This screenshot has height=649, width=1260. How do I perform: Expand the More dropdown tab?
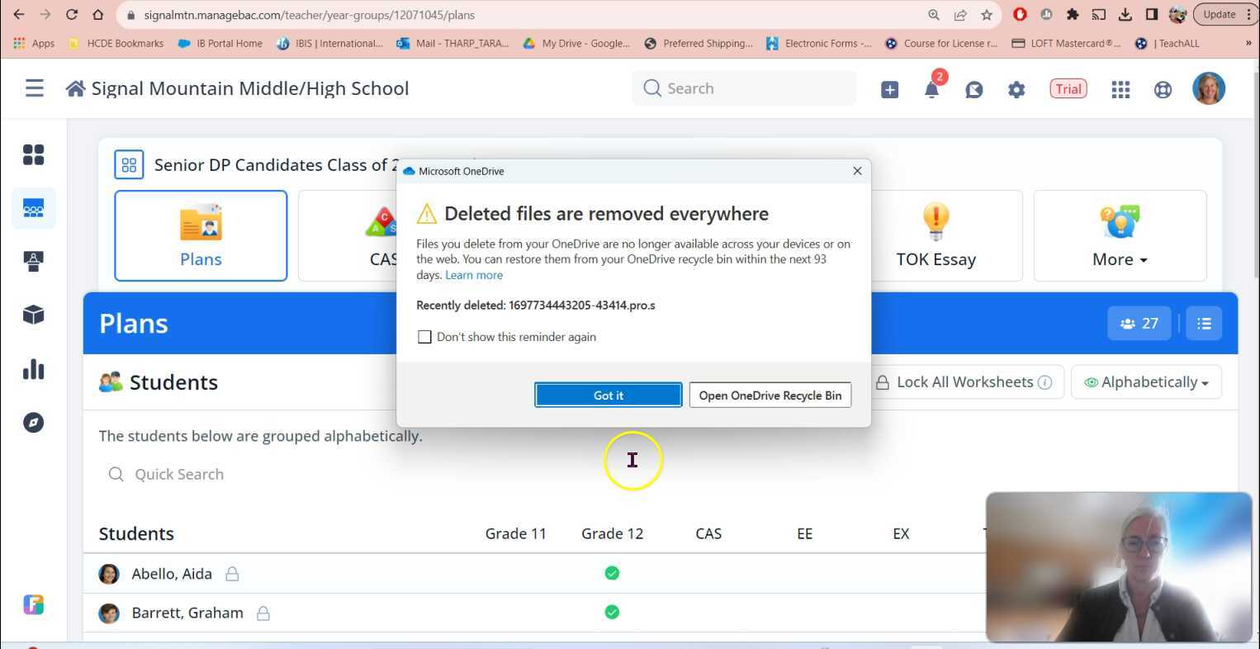coord(1120,236)
